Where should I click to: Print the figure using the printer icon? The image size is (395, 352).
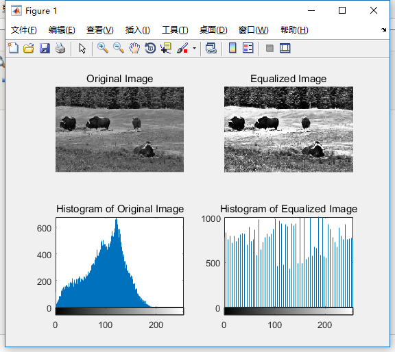[x=60, y=48]
